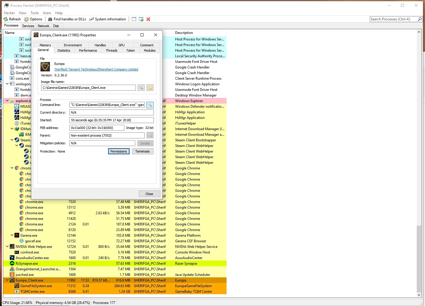
Task: Collapse the chrome parent tree node
Action: click(12, 168)
